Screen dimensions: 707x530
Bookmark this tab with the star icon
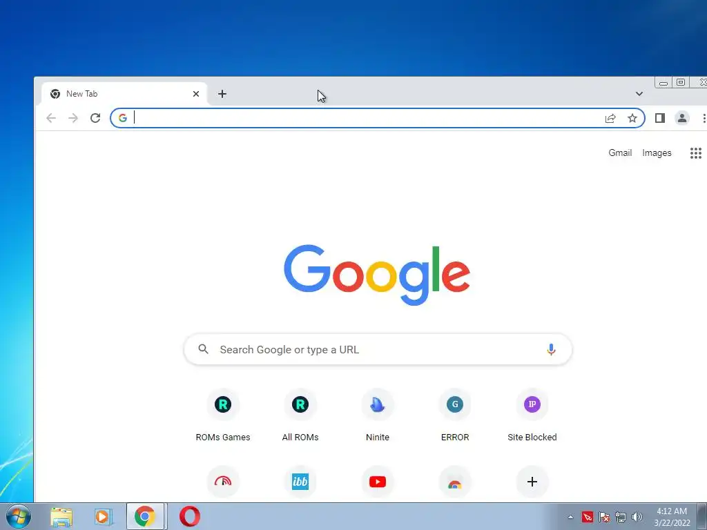632,118
